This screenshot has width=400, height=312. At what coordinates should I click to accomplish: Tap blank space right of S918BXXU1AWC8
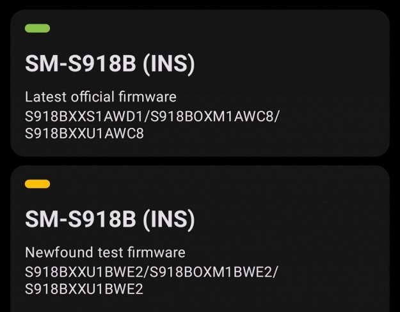tap(269, 134)
